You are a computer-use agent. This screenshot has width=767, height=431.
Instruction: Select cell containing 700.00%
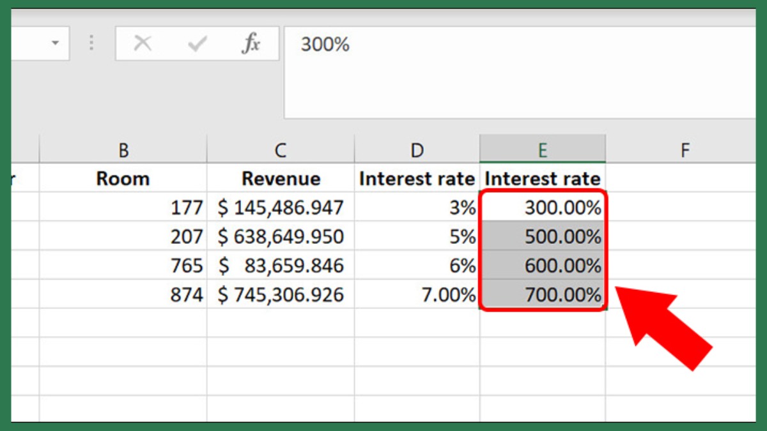pyautogui.click(x=543, y=295)
